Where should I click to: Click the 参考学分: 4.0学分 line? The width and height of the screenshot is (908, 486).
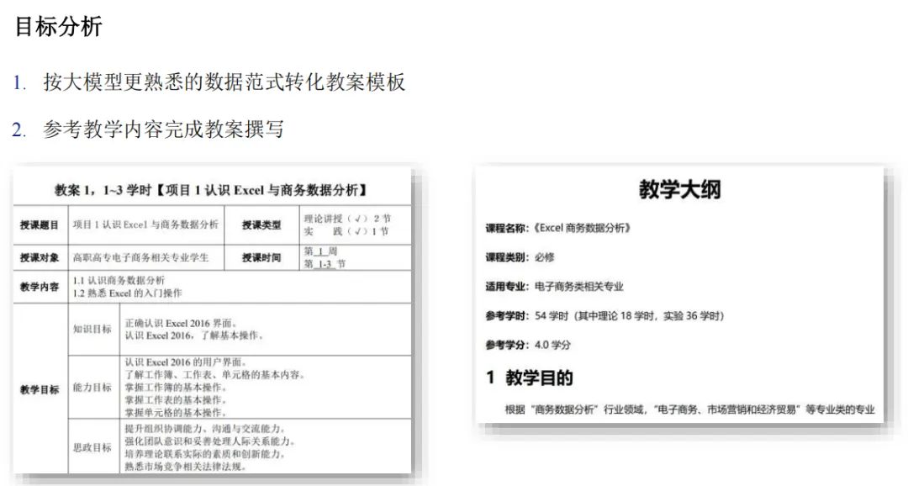point(528,345)
